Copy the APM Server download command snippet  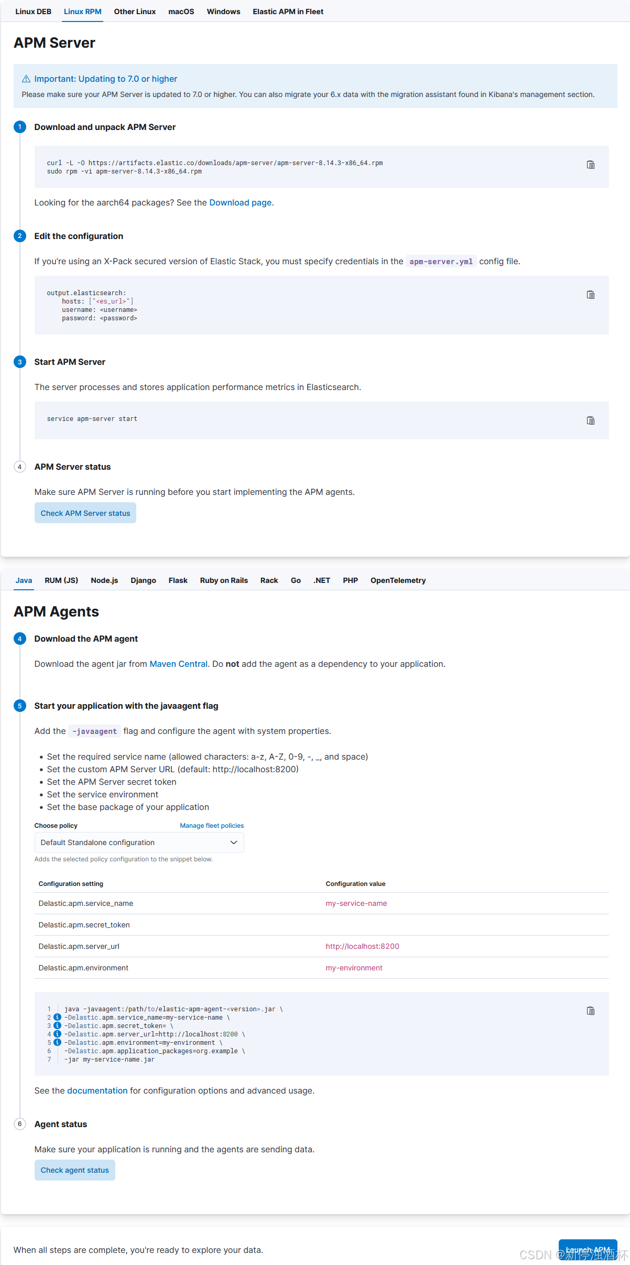coord(591,165)
